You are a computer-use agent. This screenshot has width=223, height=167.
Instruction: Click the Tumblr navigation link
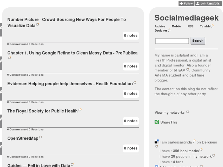pos(205,26)
